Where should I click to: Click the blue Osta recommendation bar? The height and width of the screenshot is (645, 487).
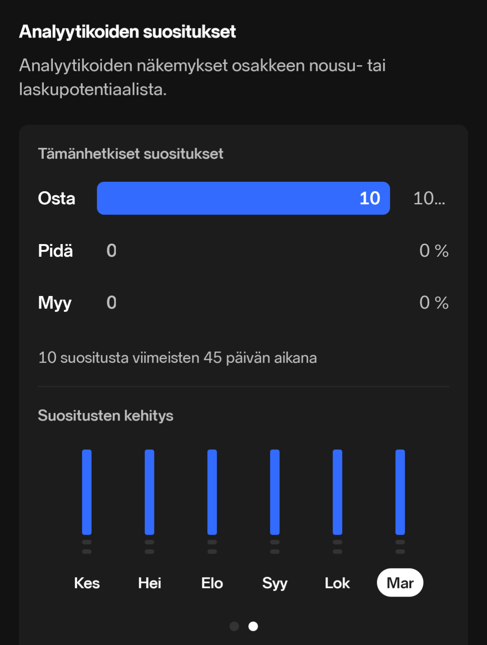click(243, 198)
